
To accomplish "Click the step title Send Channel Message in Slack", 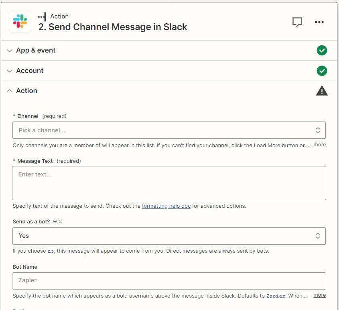I will [x=113, y=27].
